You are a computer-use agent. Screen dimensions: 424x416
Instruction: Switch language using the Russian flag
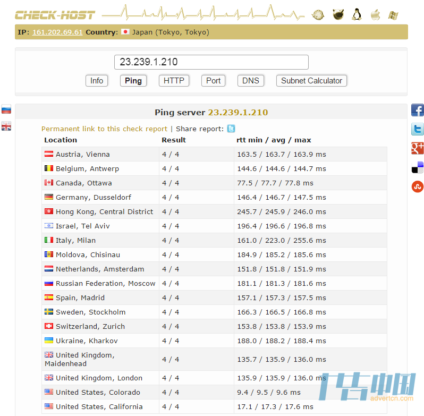(6, 109)
